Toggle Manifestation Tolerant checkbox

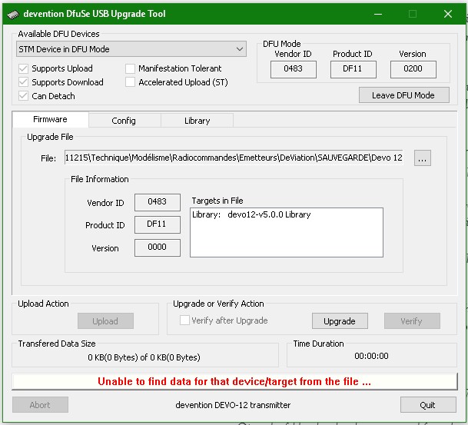pos(130,68)
